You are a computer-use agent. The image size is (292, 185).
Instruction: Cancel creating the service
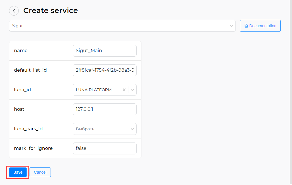pos(40,172)
